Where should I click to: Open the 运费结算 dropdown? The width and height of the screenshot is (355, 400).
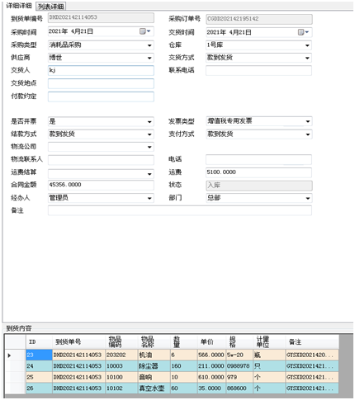pyautogui.click(x=149, y=174)
